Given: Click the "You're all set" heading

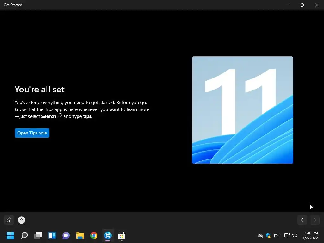Looking at the screenshot, I should [x=40, y=90].
